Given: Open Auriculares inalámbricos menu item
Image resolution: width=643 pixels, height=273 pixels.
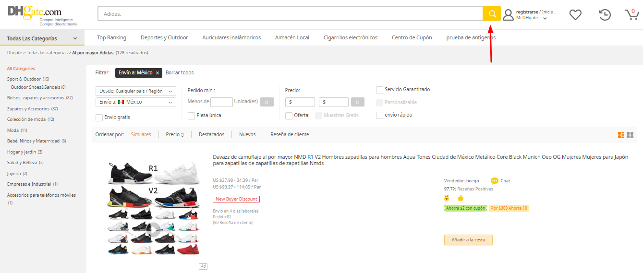Looking at the screenshot, I should tap(231, 37).
